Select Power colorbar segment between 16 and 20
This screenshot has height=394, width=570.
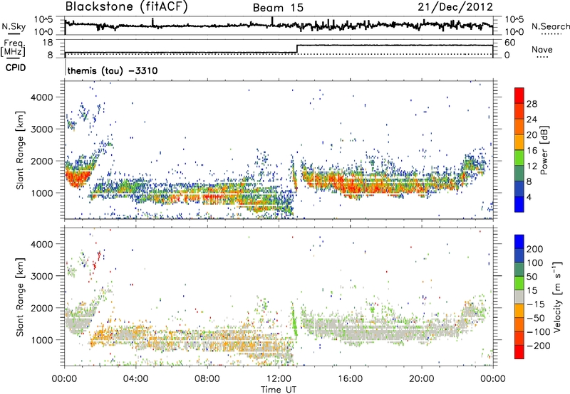point(519,142)
